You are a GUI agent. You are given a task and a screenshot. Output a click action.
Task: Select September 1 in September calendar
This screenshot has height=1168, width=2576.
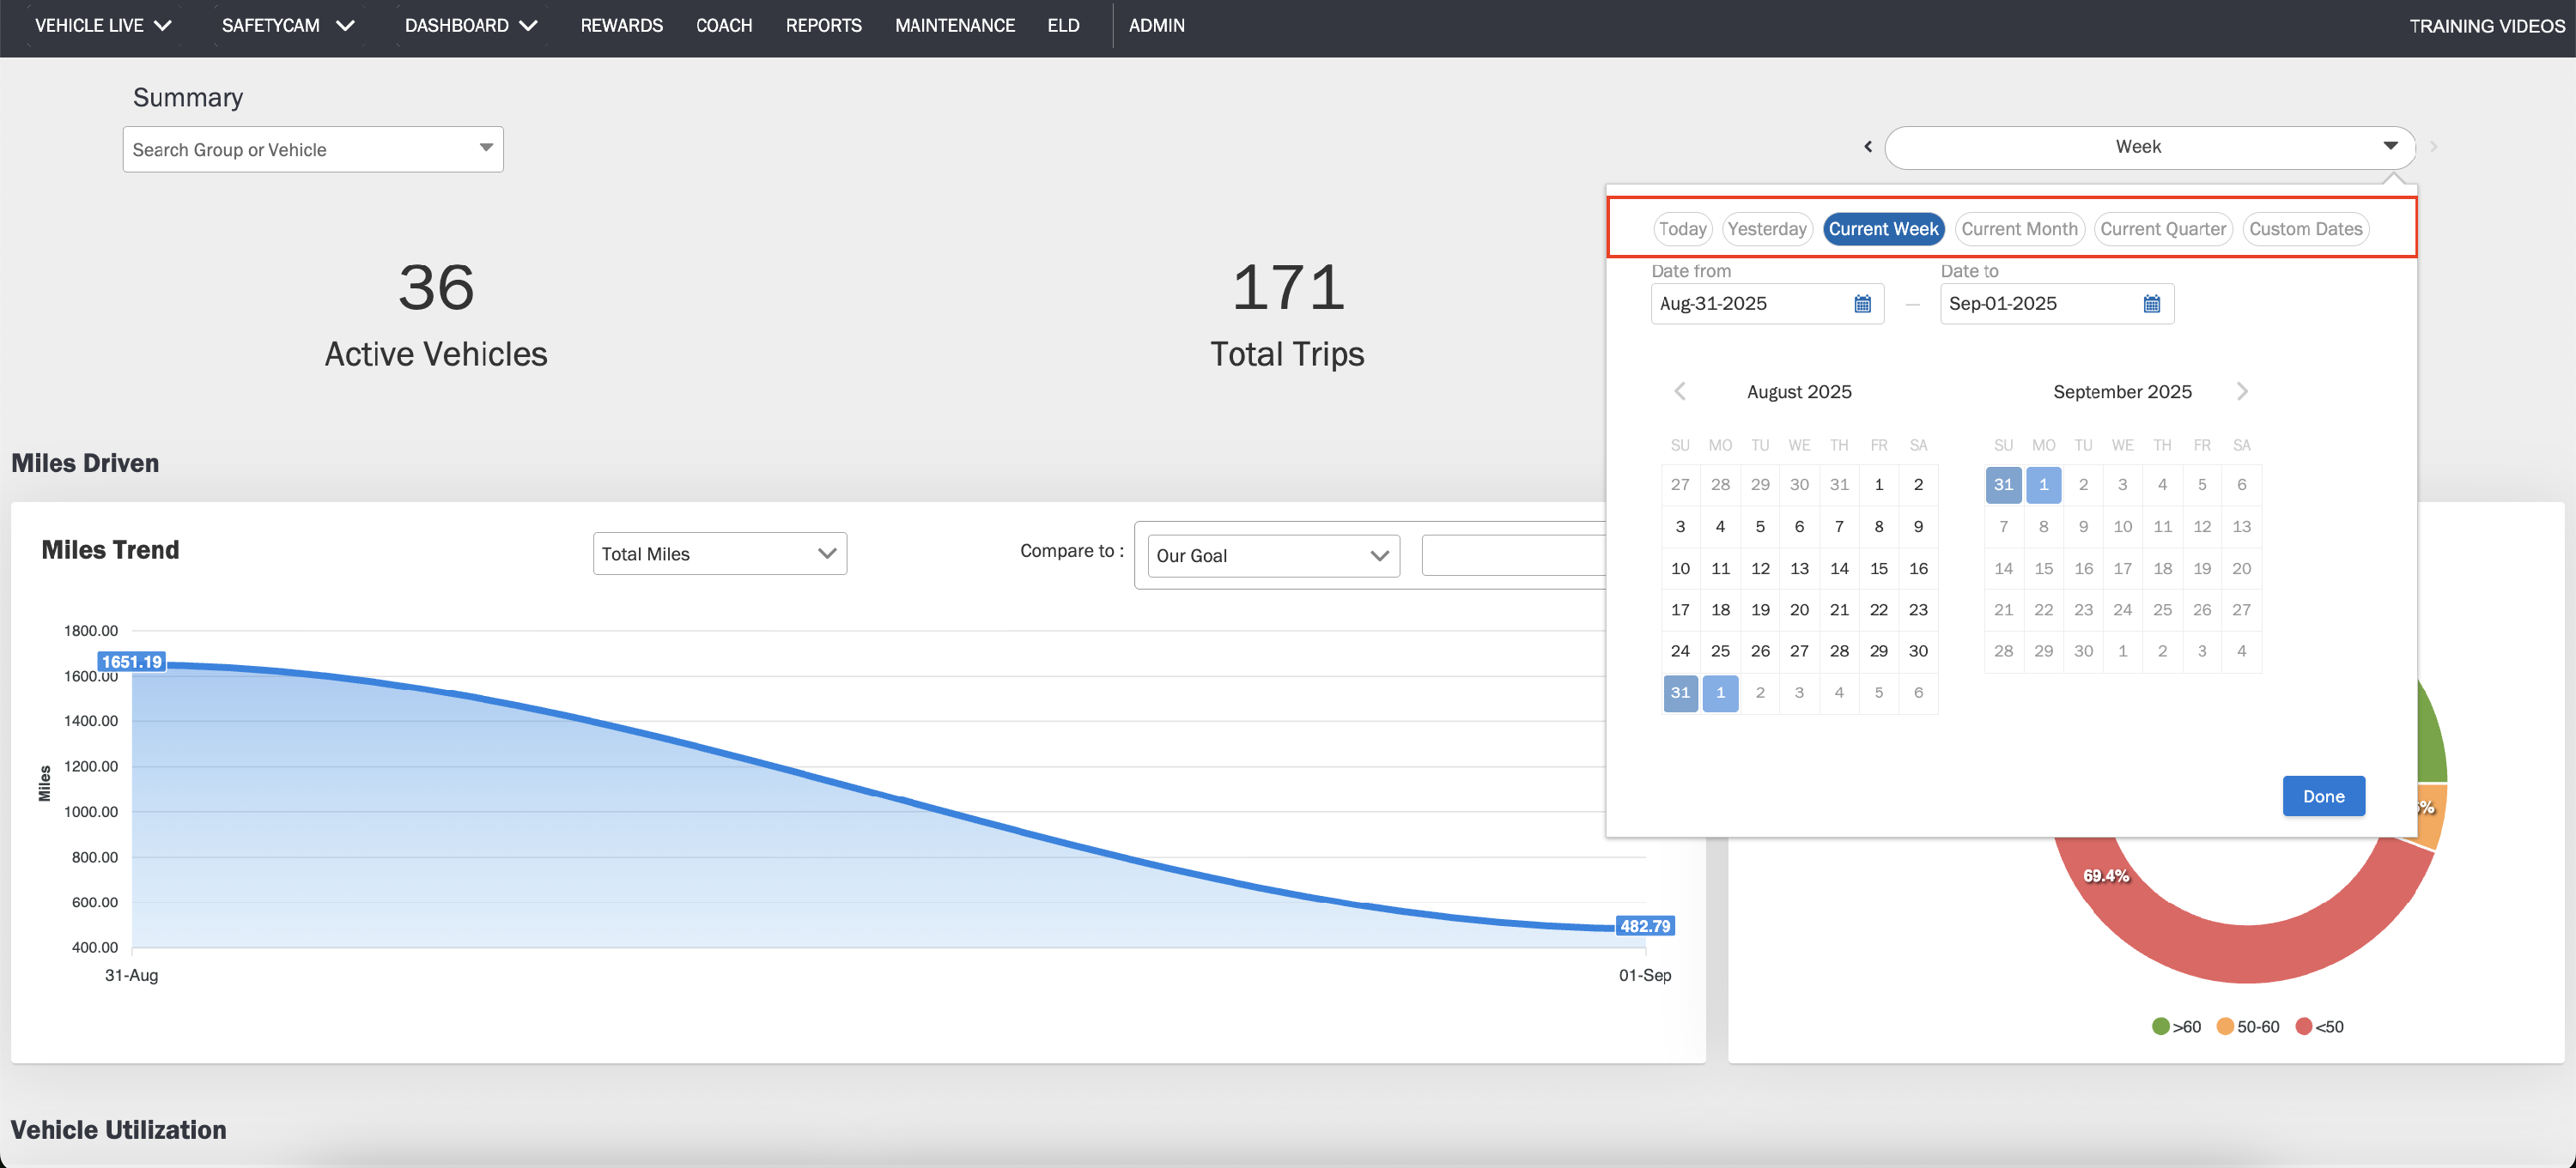coord(2043,485)
